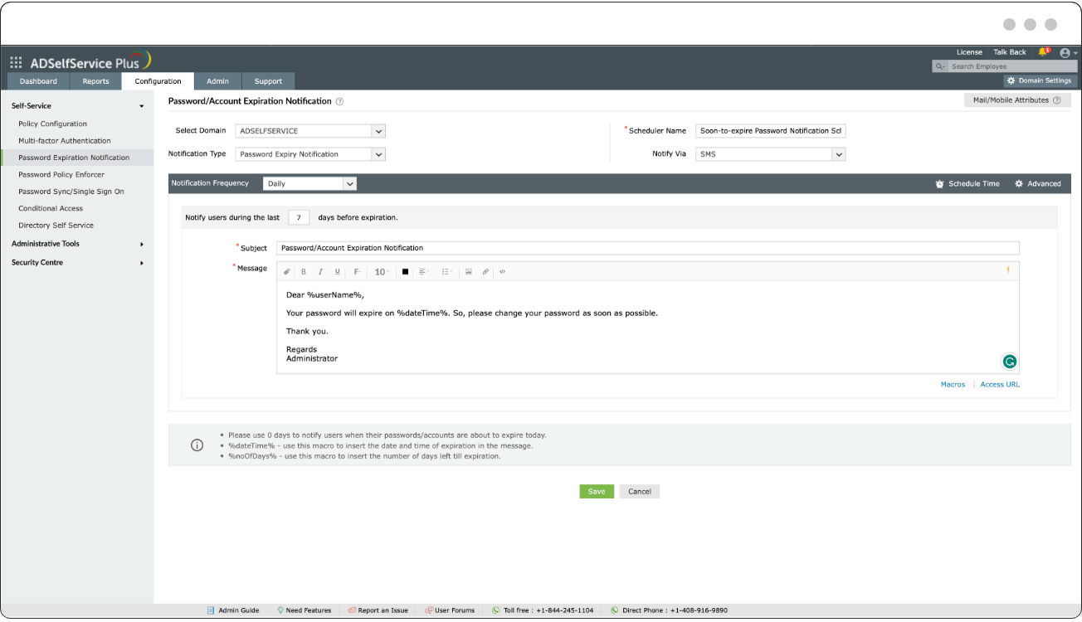
Task: Switch to the Admin tab
Action: (217, 81)
